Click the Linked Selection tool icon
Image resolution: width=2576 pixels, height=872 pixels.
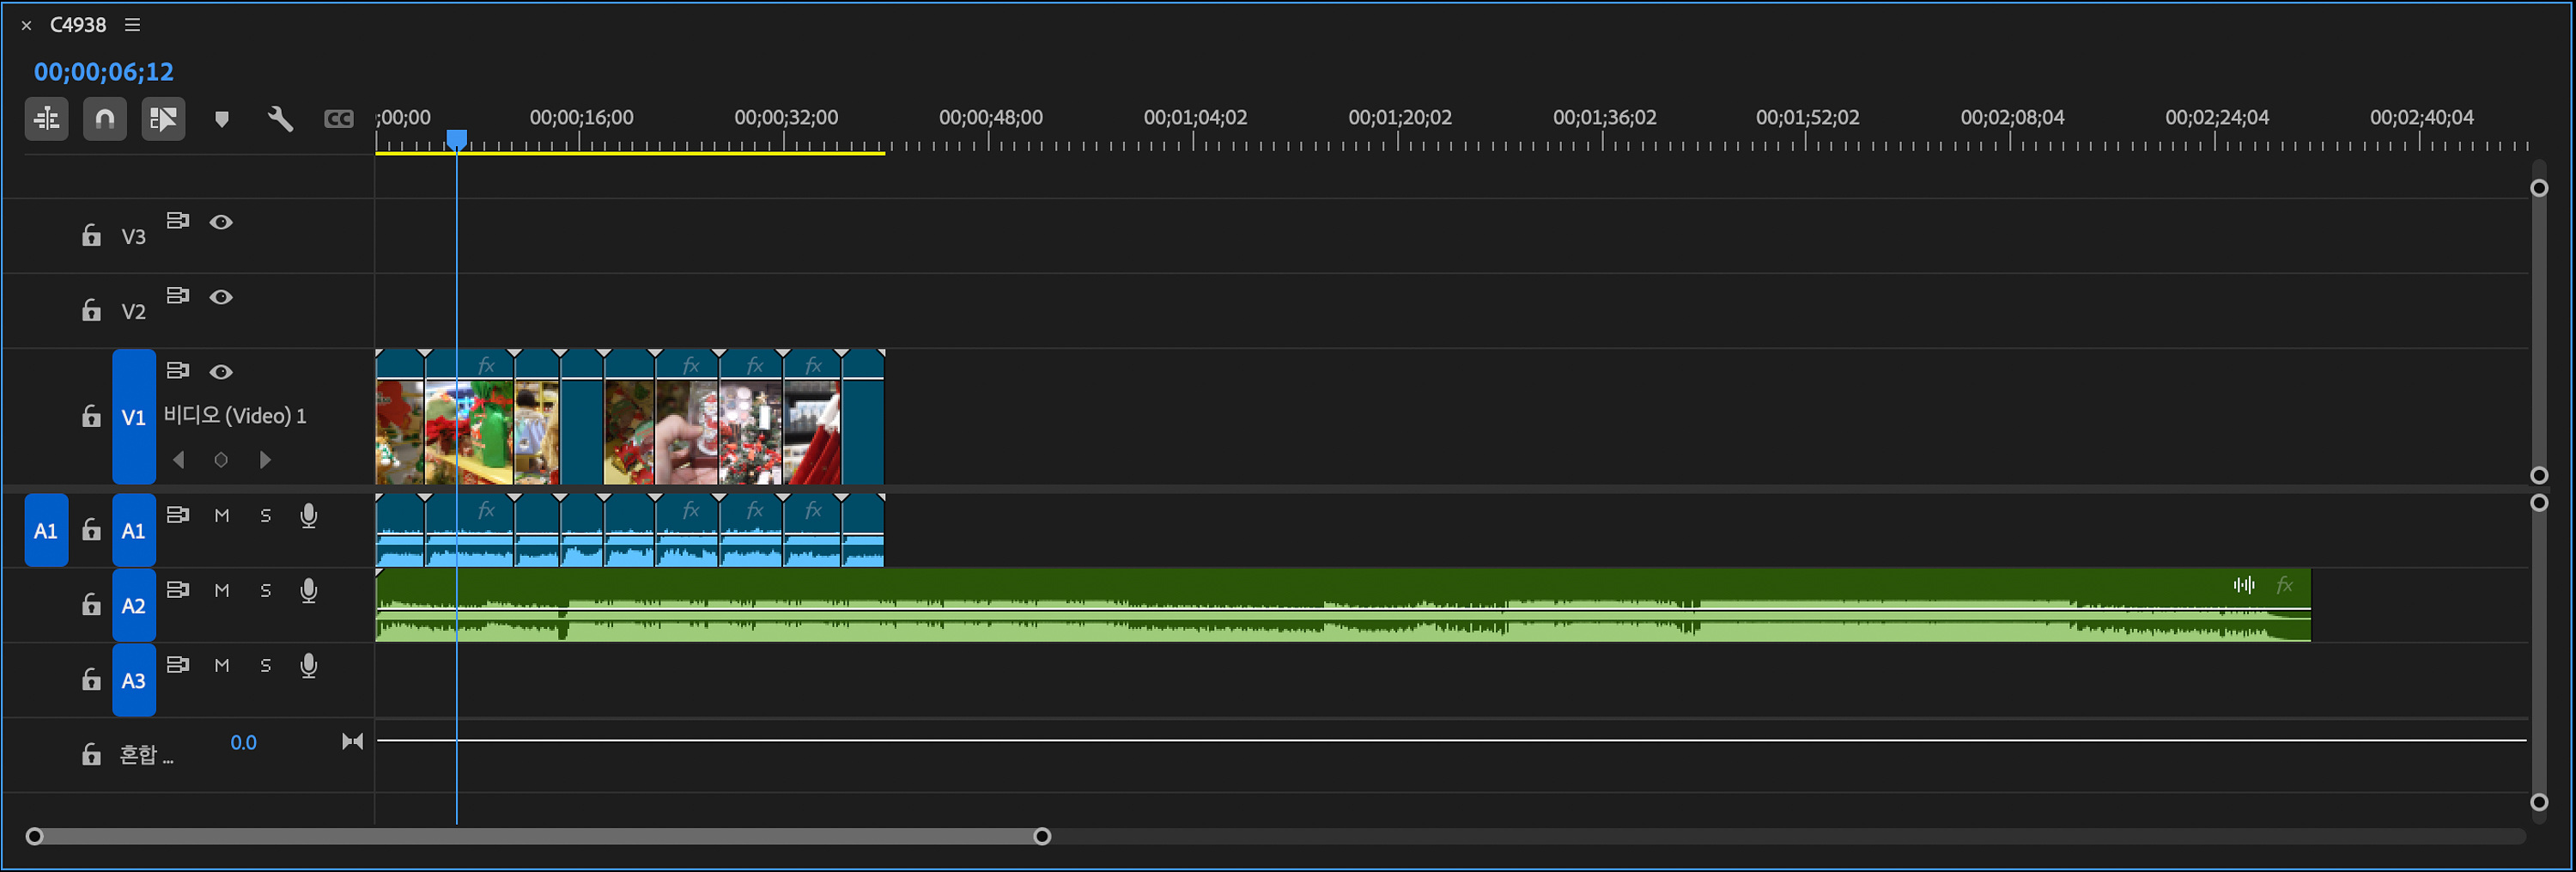tap(163, 120)
